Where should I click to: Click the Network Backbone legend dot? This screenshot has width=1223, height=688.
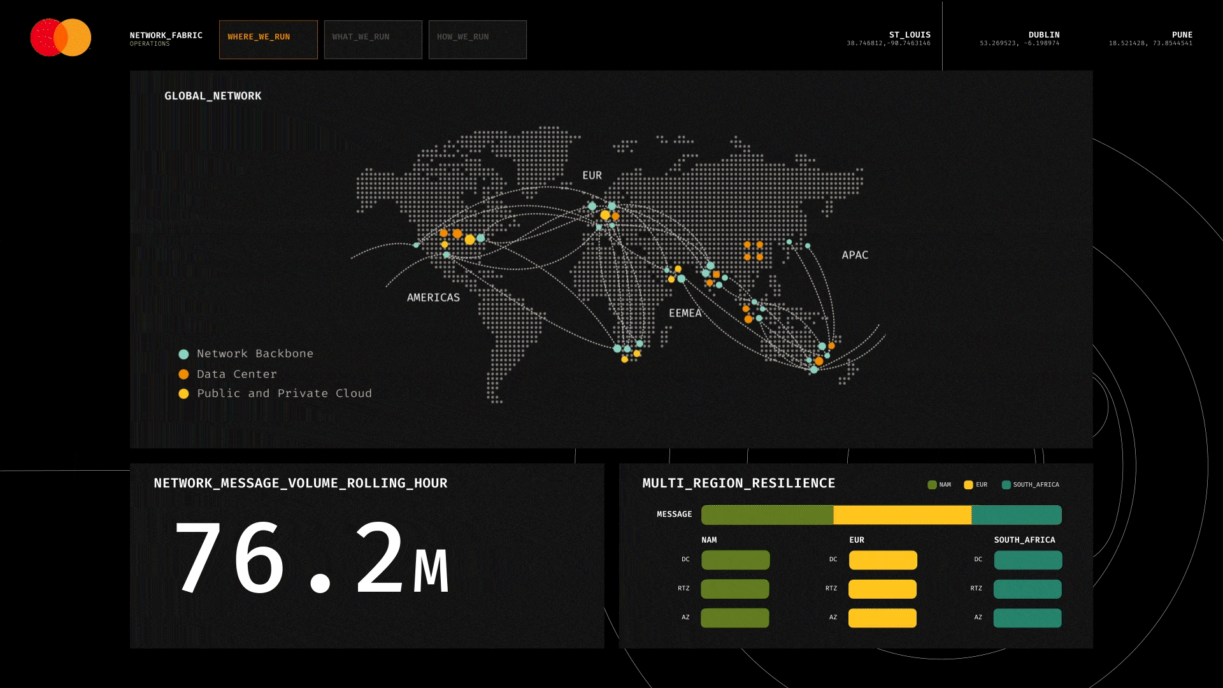[183, 354]
